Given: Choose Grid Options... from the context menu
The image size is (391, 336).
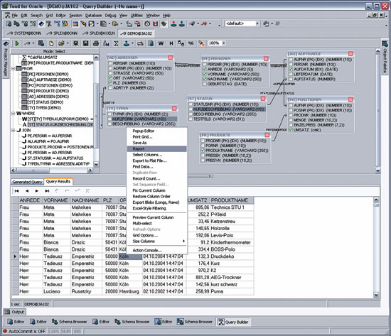Looking at the screenshot, I should [x=157, y=235].
